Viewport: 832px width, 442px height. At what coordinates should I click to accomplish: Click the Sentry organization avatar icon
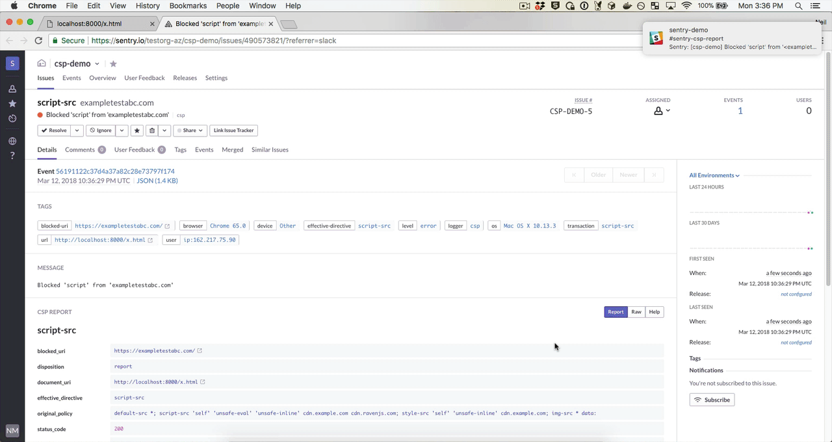[x=12, y=63]
